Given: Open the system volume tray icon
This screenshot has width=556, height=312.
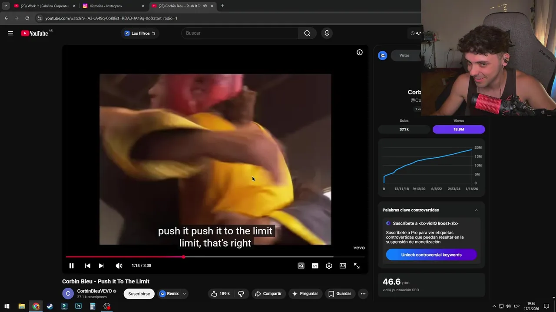Looking at the screenshot, I should (x=508, y=306).
